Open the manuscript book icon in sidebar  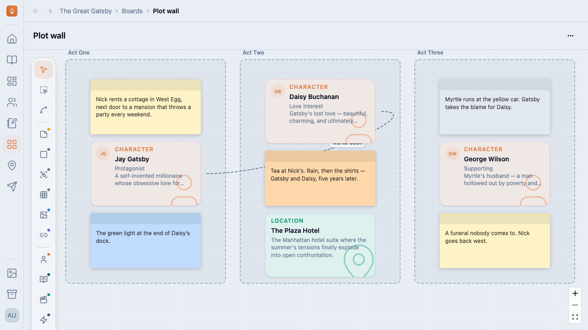[12, 60]
